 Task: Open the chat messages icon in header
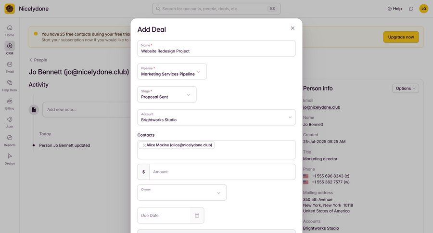point(411,9)
